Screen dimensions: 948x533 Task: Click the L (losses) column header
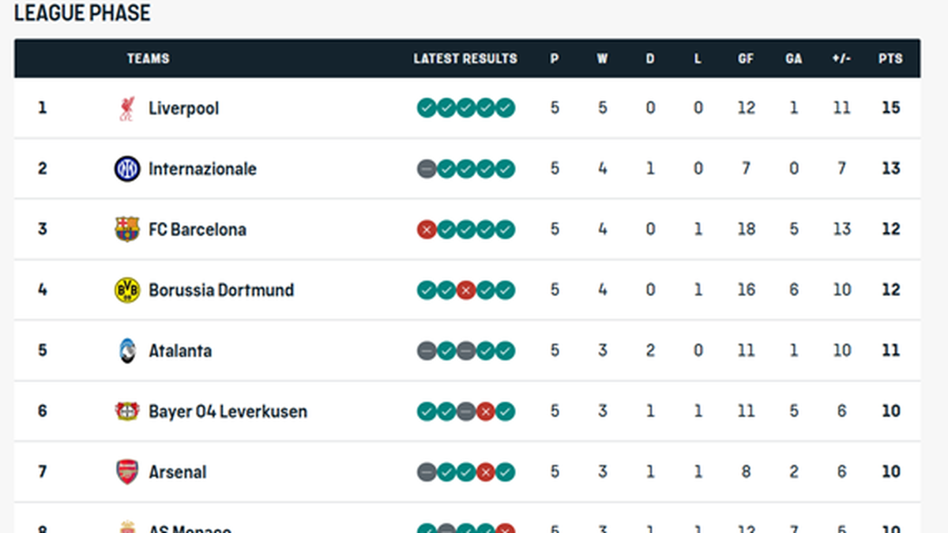point(698,58)
